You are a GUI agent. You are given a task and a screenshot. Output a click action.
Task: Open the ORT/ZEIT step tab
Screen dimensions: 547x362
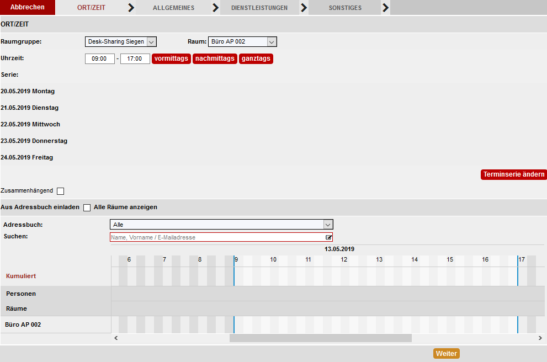tap(91, 8)
